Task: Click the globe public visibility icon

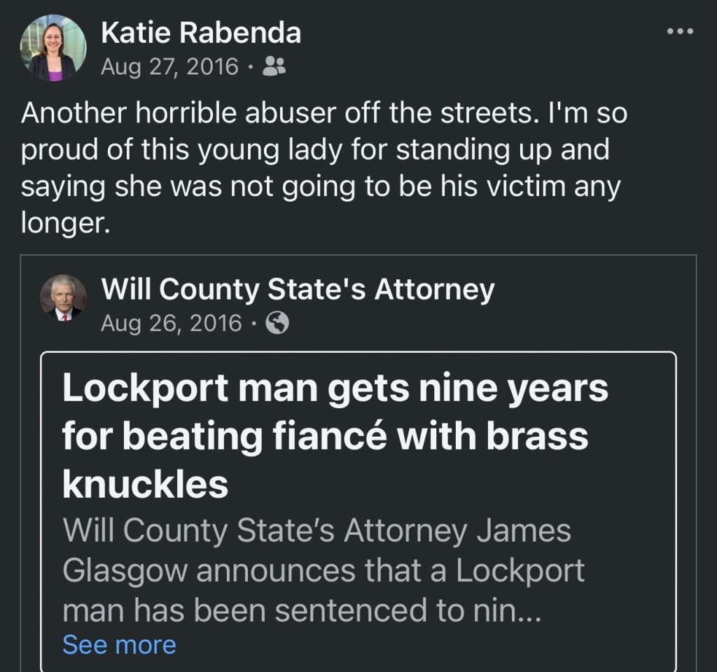Action: (278, 323)
